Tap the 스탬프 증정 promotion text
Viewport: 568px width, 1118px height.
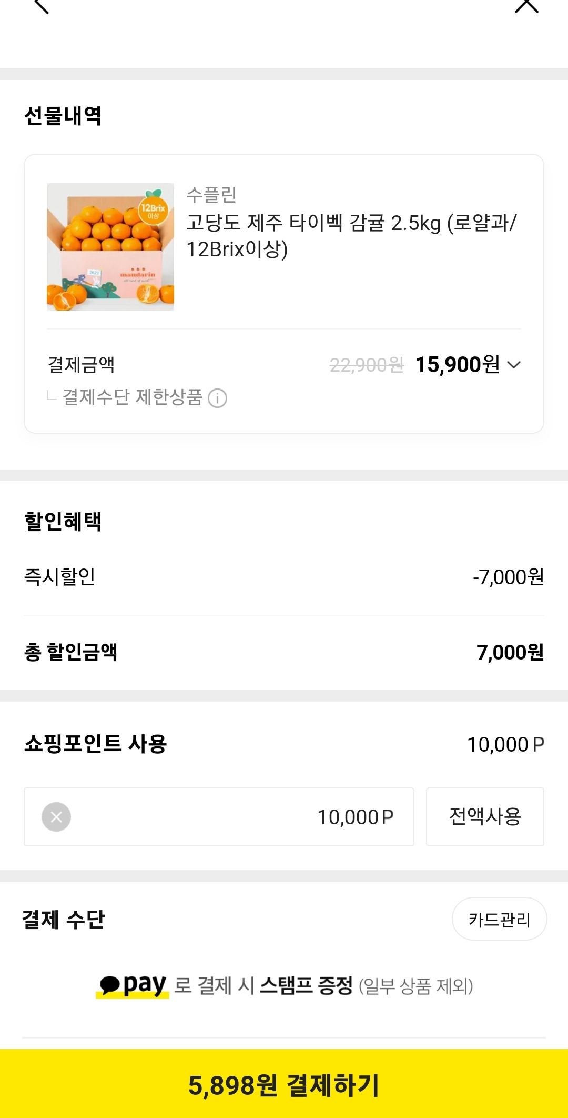(x=306, y=986)
